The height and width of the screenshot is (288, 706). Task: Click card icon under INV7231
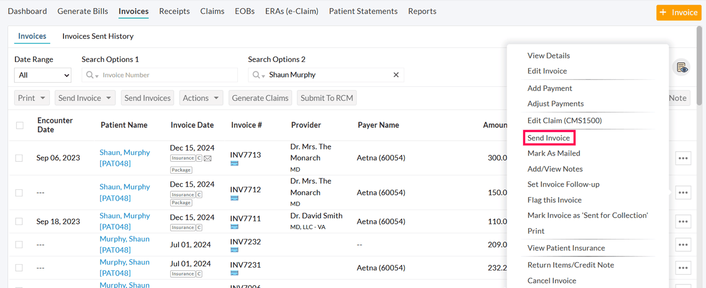click(x=234, y=274)
